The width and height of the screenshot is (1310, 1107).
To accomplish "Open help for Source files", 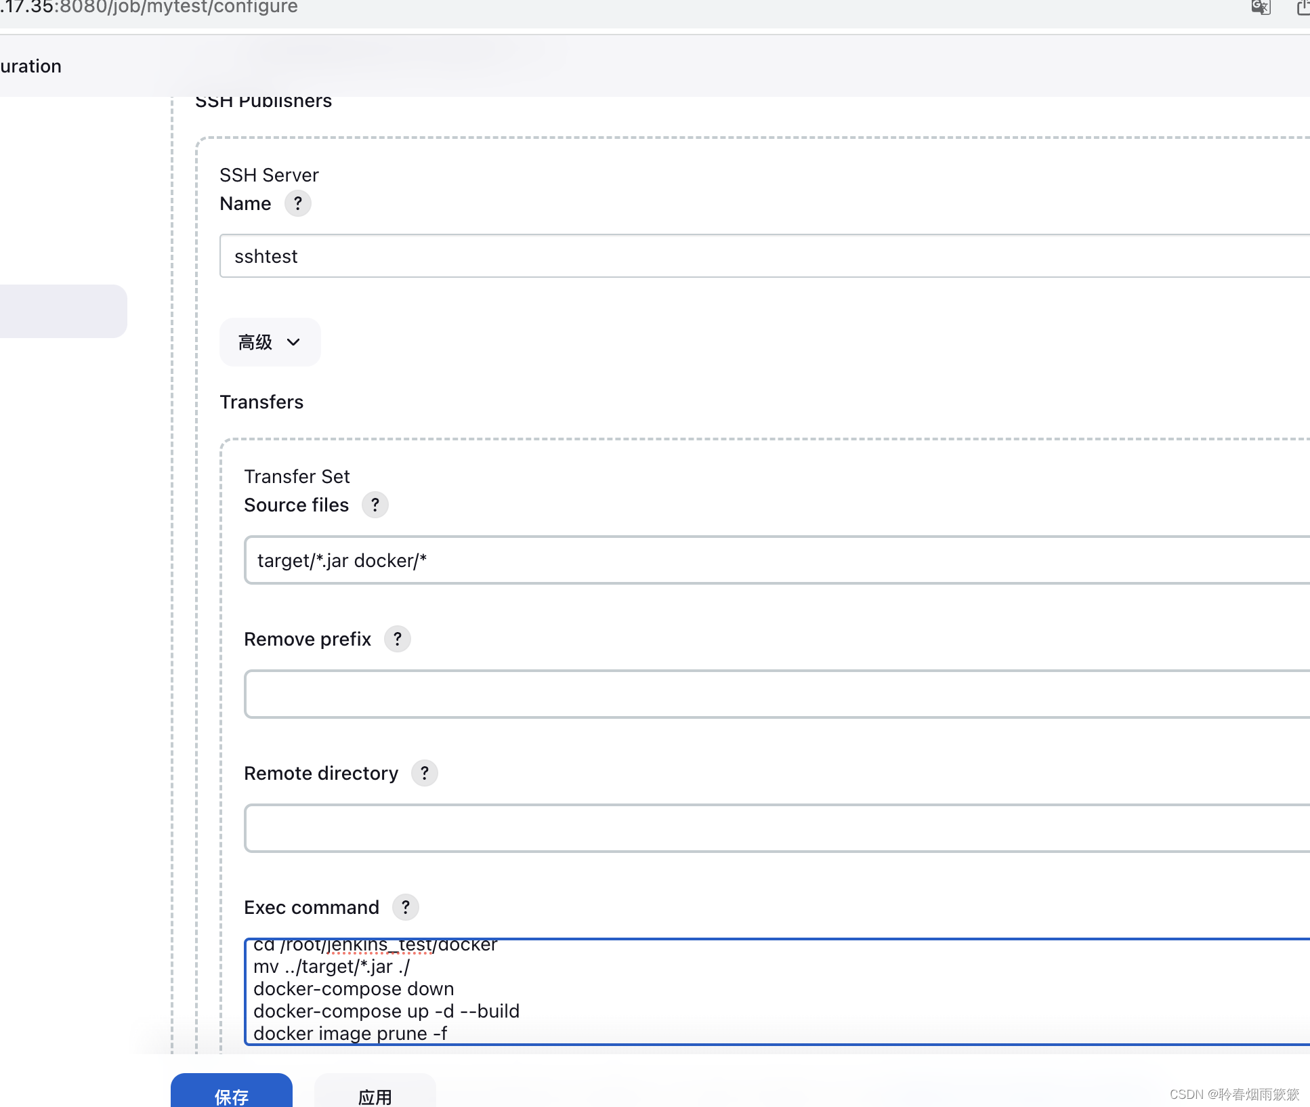I will click(x=375, y=505).
